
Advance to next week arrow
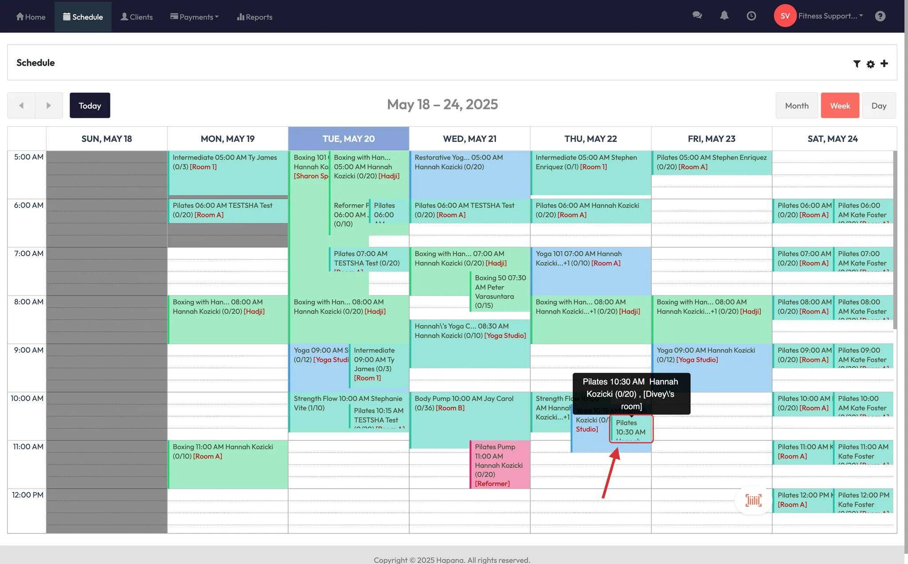(x=49, y=105)
